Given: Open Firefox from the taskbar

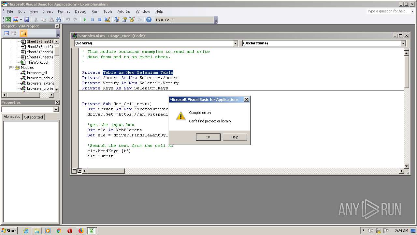Looking at the screenshot, I should pos(81,231).
